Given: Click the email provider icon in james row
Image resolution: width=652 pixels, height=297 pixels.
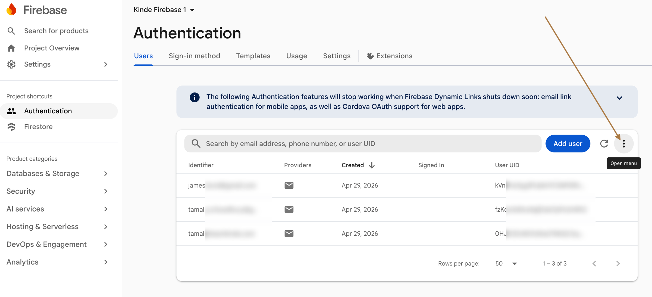Looking at the screenshot, I should pyautogui.click(x=289, y=186).
